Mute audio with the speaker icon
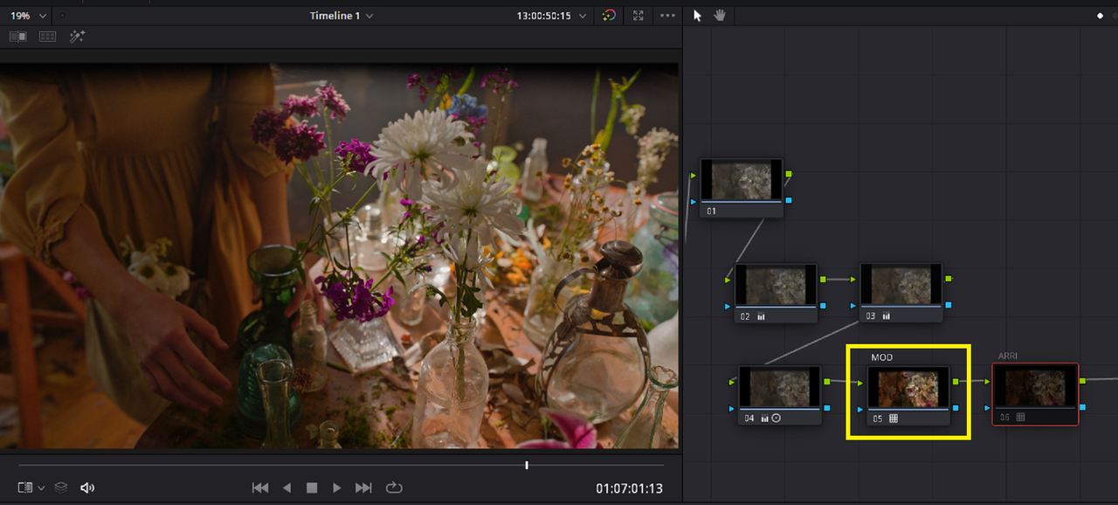 tap(87, 488)
